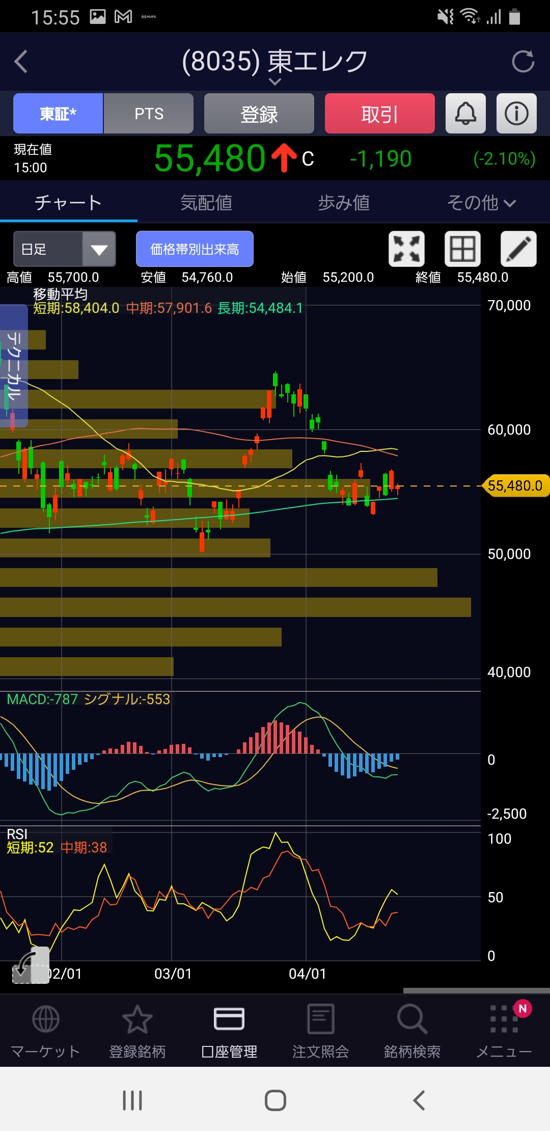Viewport: 550px width, 1131px height.
Task: Tap 移動平均 短期:58,404.0 label
Action: tap(76, 308)
